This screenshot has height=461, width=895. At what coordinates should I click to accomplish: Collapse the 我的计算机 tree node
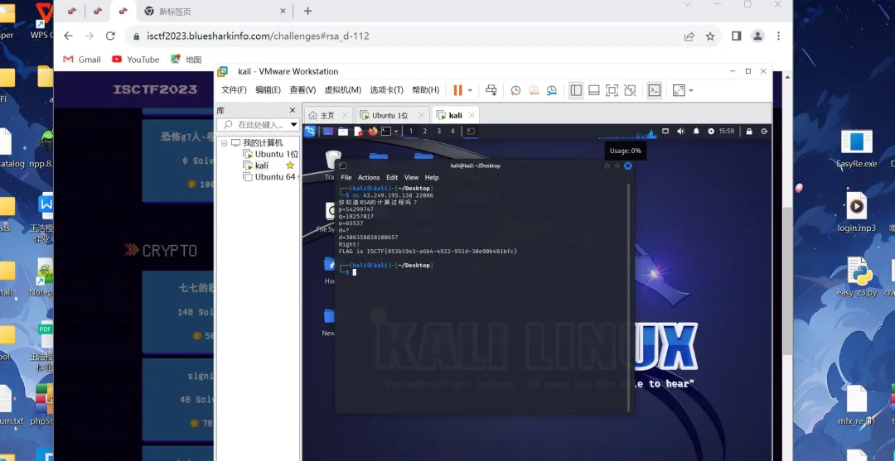tap(224, 143)
